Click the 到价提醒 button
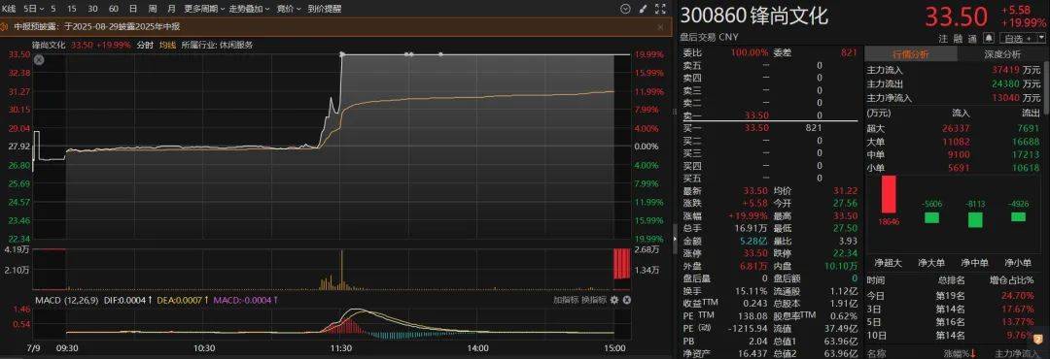1050x359 pixels. (x=324, y=9)
